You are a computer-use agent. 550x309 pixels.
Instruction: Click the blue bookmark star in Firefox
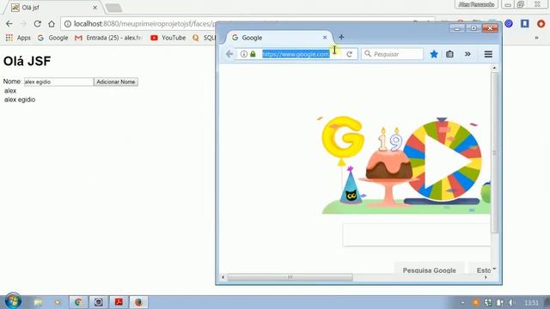click(434, 54)
